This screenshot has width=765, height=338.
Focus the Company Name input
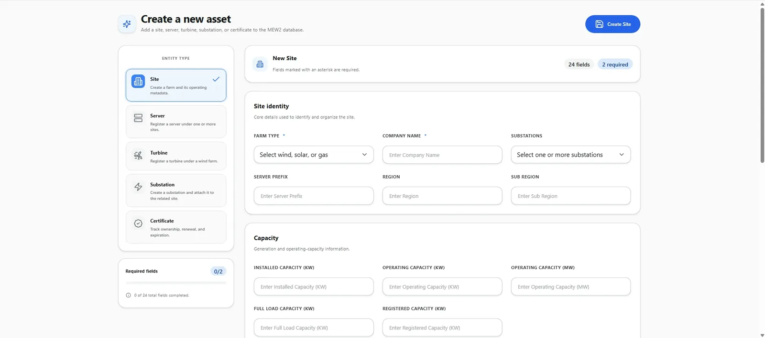(442, 155)
